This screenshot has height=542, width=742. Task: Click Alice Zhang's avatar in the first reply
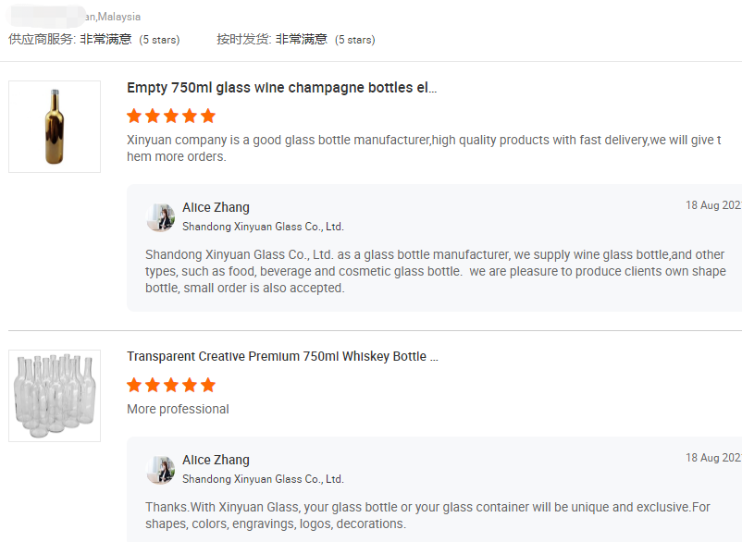pyautogui.click(x=161, y=217)
